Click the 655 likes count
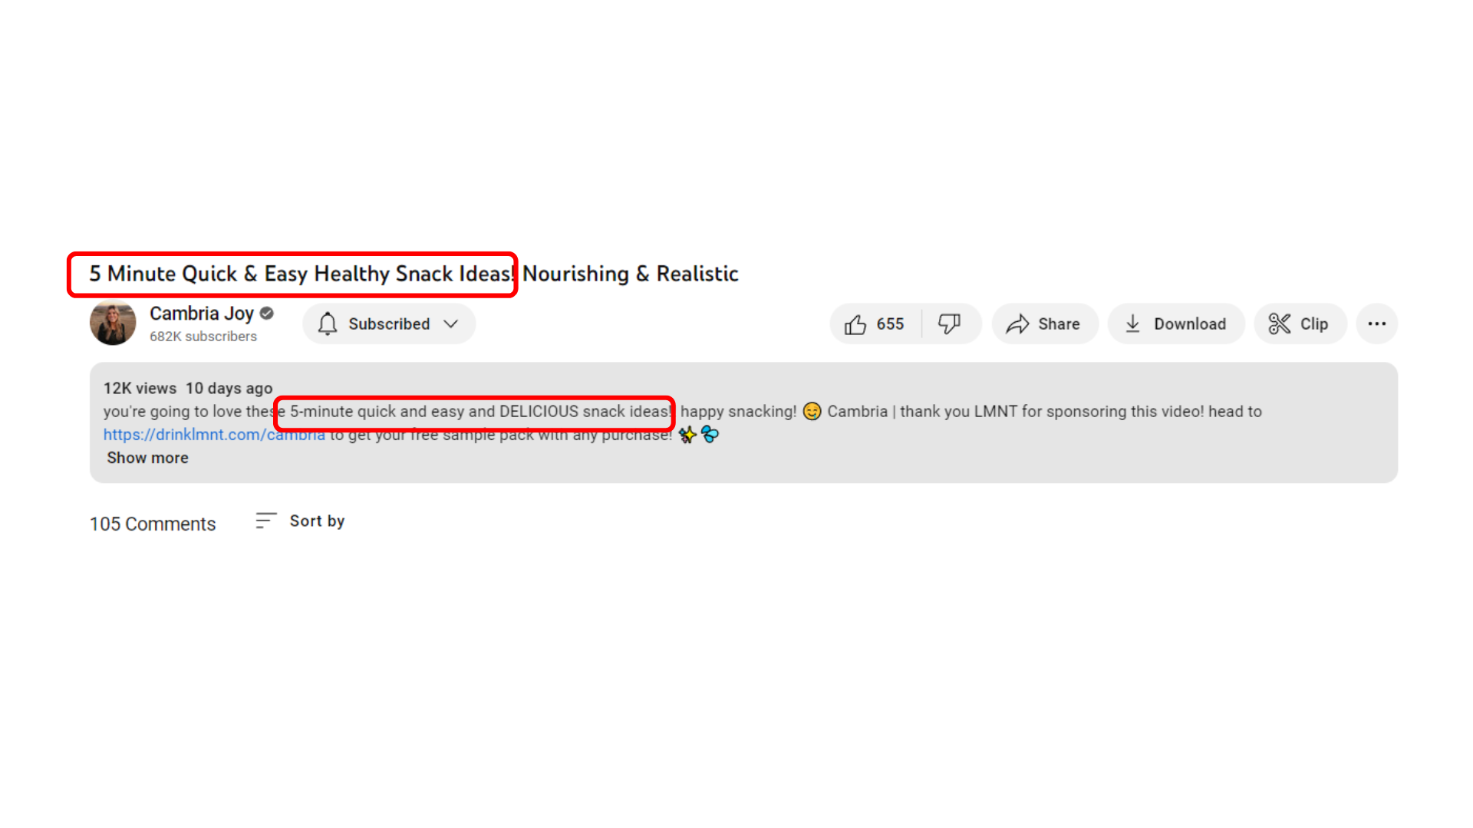The height and width of the screenshot is (828, 1473). (890, 324)
